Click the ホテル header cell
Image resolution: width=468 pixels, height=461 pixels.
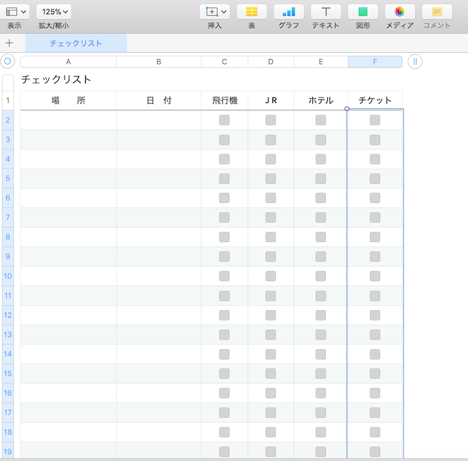[x=321, y=101]
